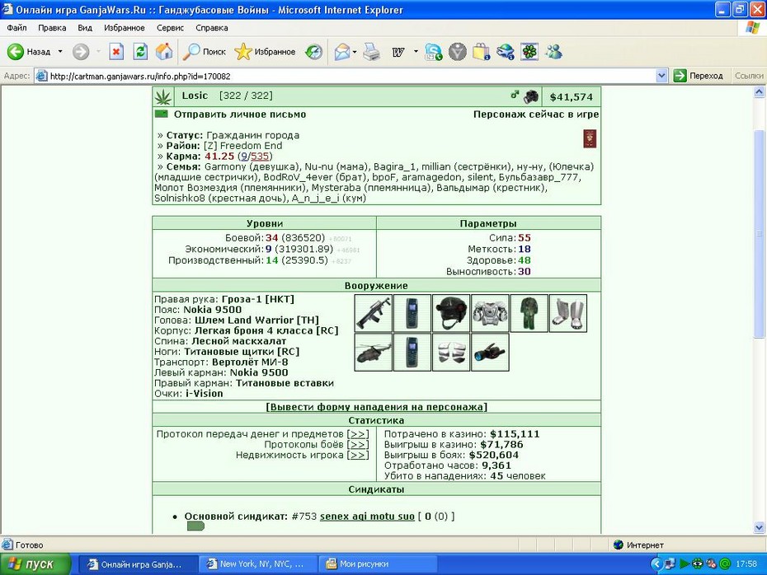767x575 pixels.
Task: Click Переход go button
Action: point(699,76)
